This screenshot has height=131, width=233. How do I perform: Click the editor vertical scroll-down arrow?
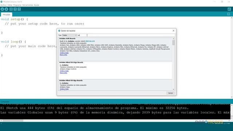point(232,97)
